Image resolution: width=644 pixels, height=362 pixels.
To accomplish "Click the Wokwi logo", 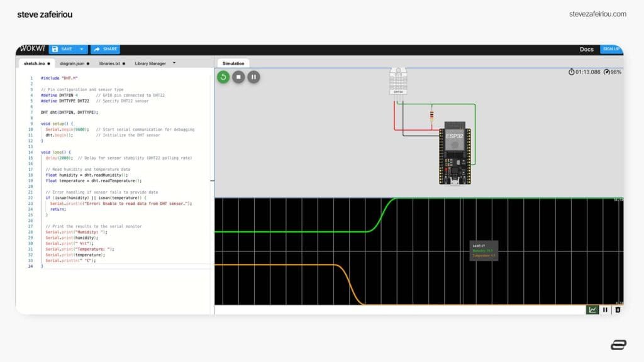I will click(x=31, y=48).
